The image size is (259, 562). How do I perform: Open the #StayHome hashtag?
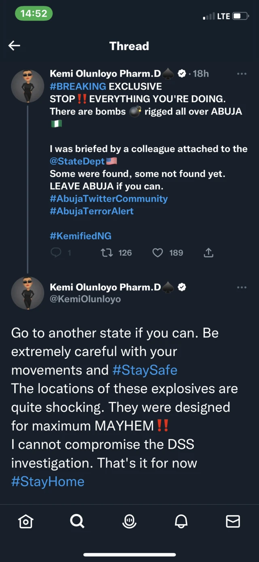click(48, 482)
